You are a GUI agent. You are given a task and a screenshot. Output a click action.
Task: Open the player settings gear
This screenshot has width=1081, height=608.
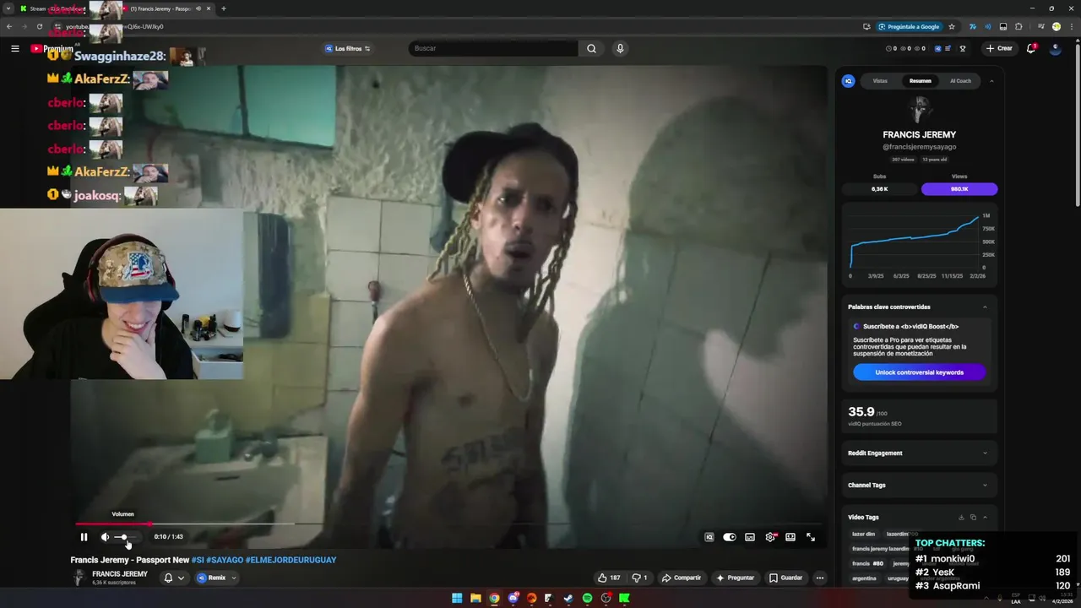click(770, 537)
